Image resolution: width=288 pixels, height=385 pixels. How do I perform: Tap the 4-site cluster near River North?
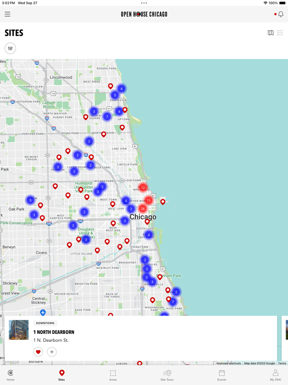click(x=126, y=201)
